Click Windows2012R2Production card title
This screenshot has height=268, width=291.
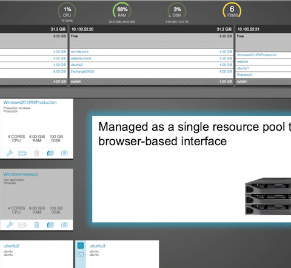coord(30,102)
